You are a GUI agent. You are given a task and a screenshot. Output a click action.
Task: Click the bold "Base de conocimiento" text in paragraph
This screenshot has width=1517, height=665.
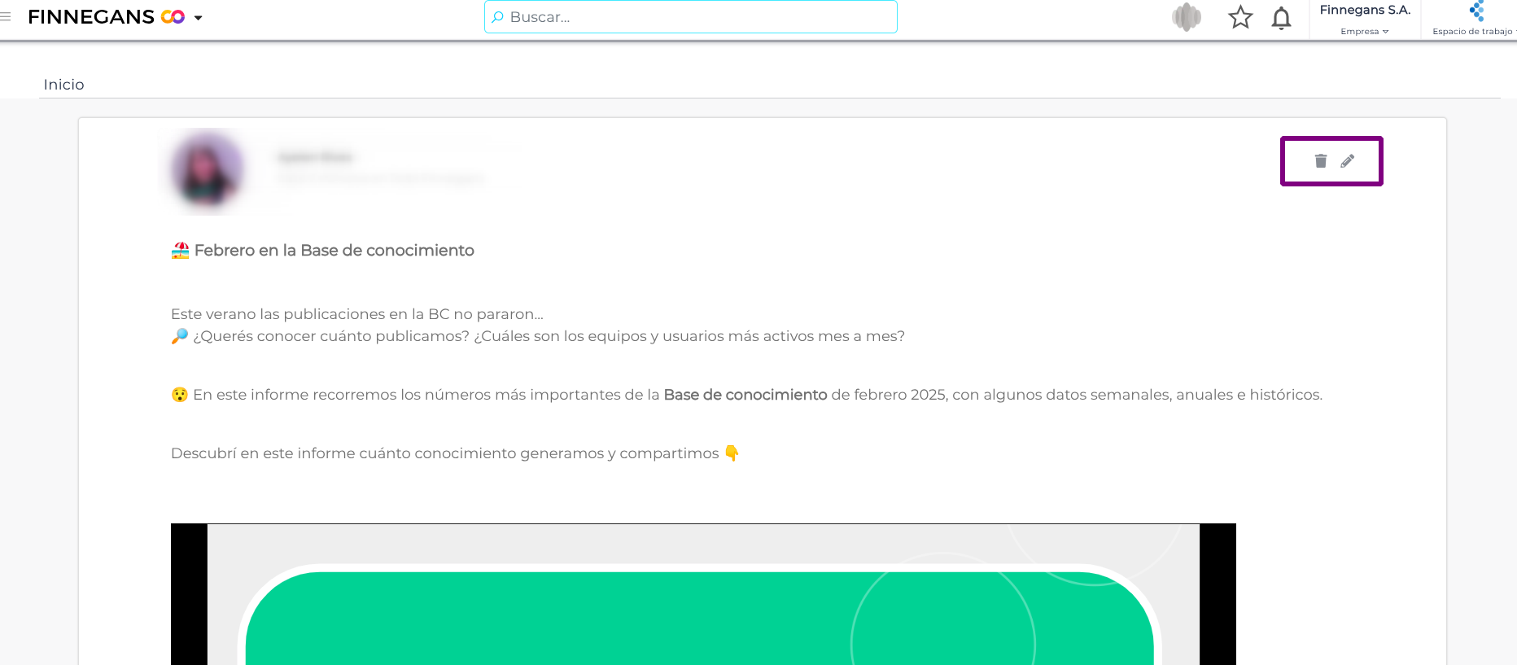(745, 395)
